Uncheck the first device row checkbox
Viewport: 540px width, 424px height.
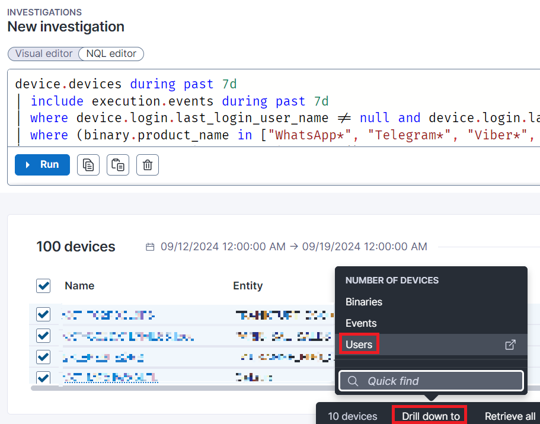click(44, 314)
